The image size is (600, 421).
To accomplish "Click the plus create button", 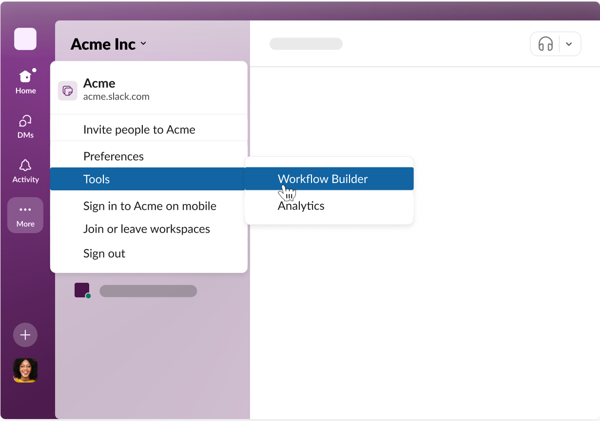I will [x=25, y=335].
